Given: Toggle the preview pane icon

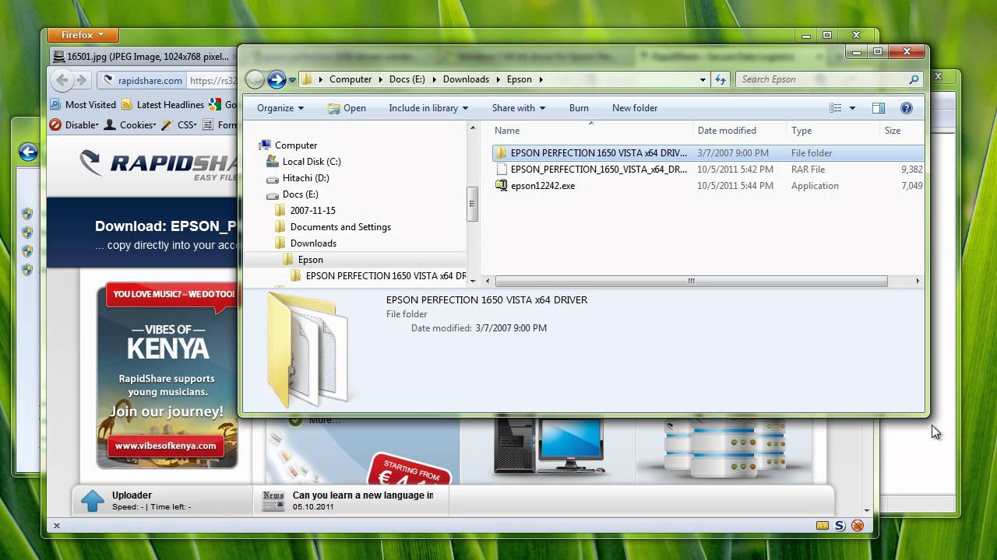Looking at the screenshot, I should pyautogui.click(x=878, y=108).
